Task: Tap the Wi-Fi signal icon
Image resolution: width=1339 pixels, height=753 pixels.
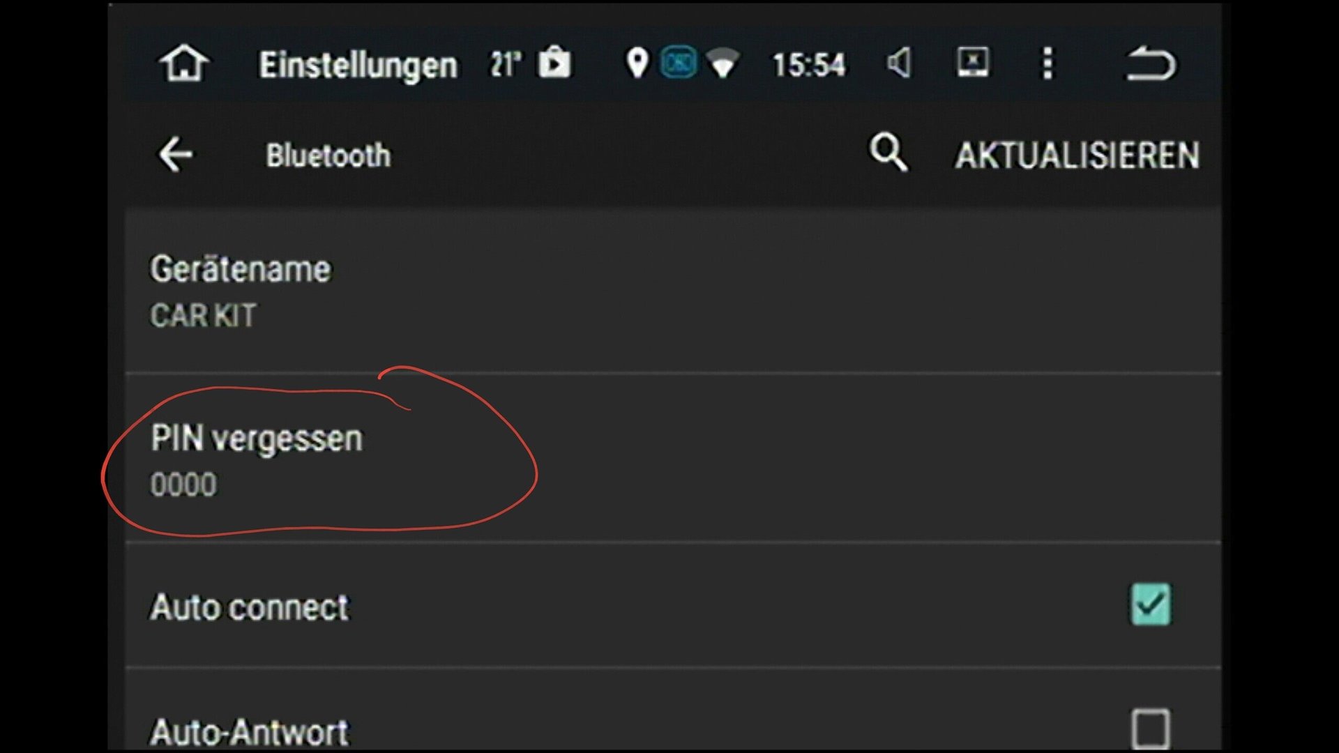Action: tap(723, 63)
